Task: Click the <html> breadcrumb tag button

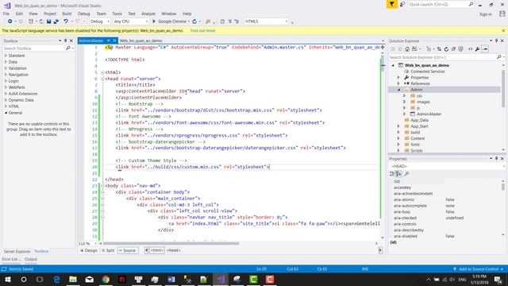Action: (x=157, y=250)
